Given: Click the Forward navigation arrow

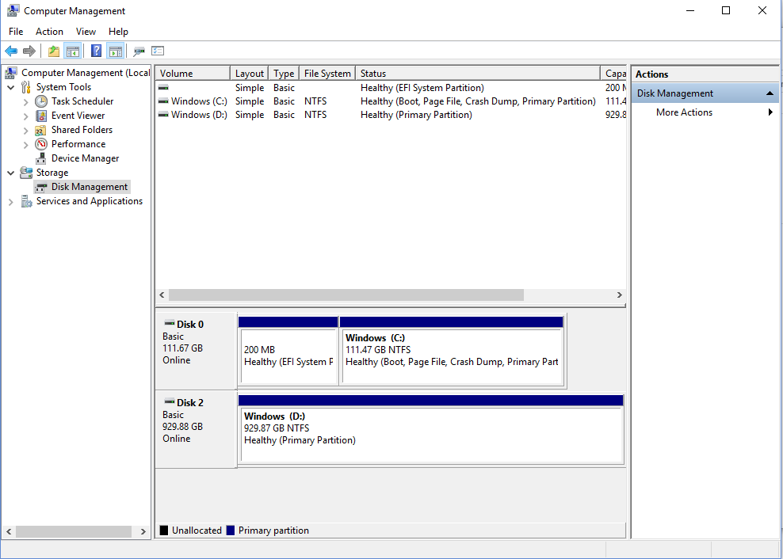Looking at the screenshot, I should point(29,50).
